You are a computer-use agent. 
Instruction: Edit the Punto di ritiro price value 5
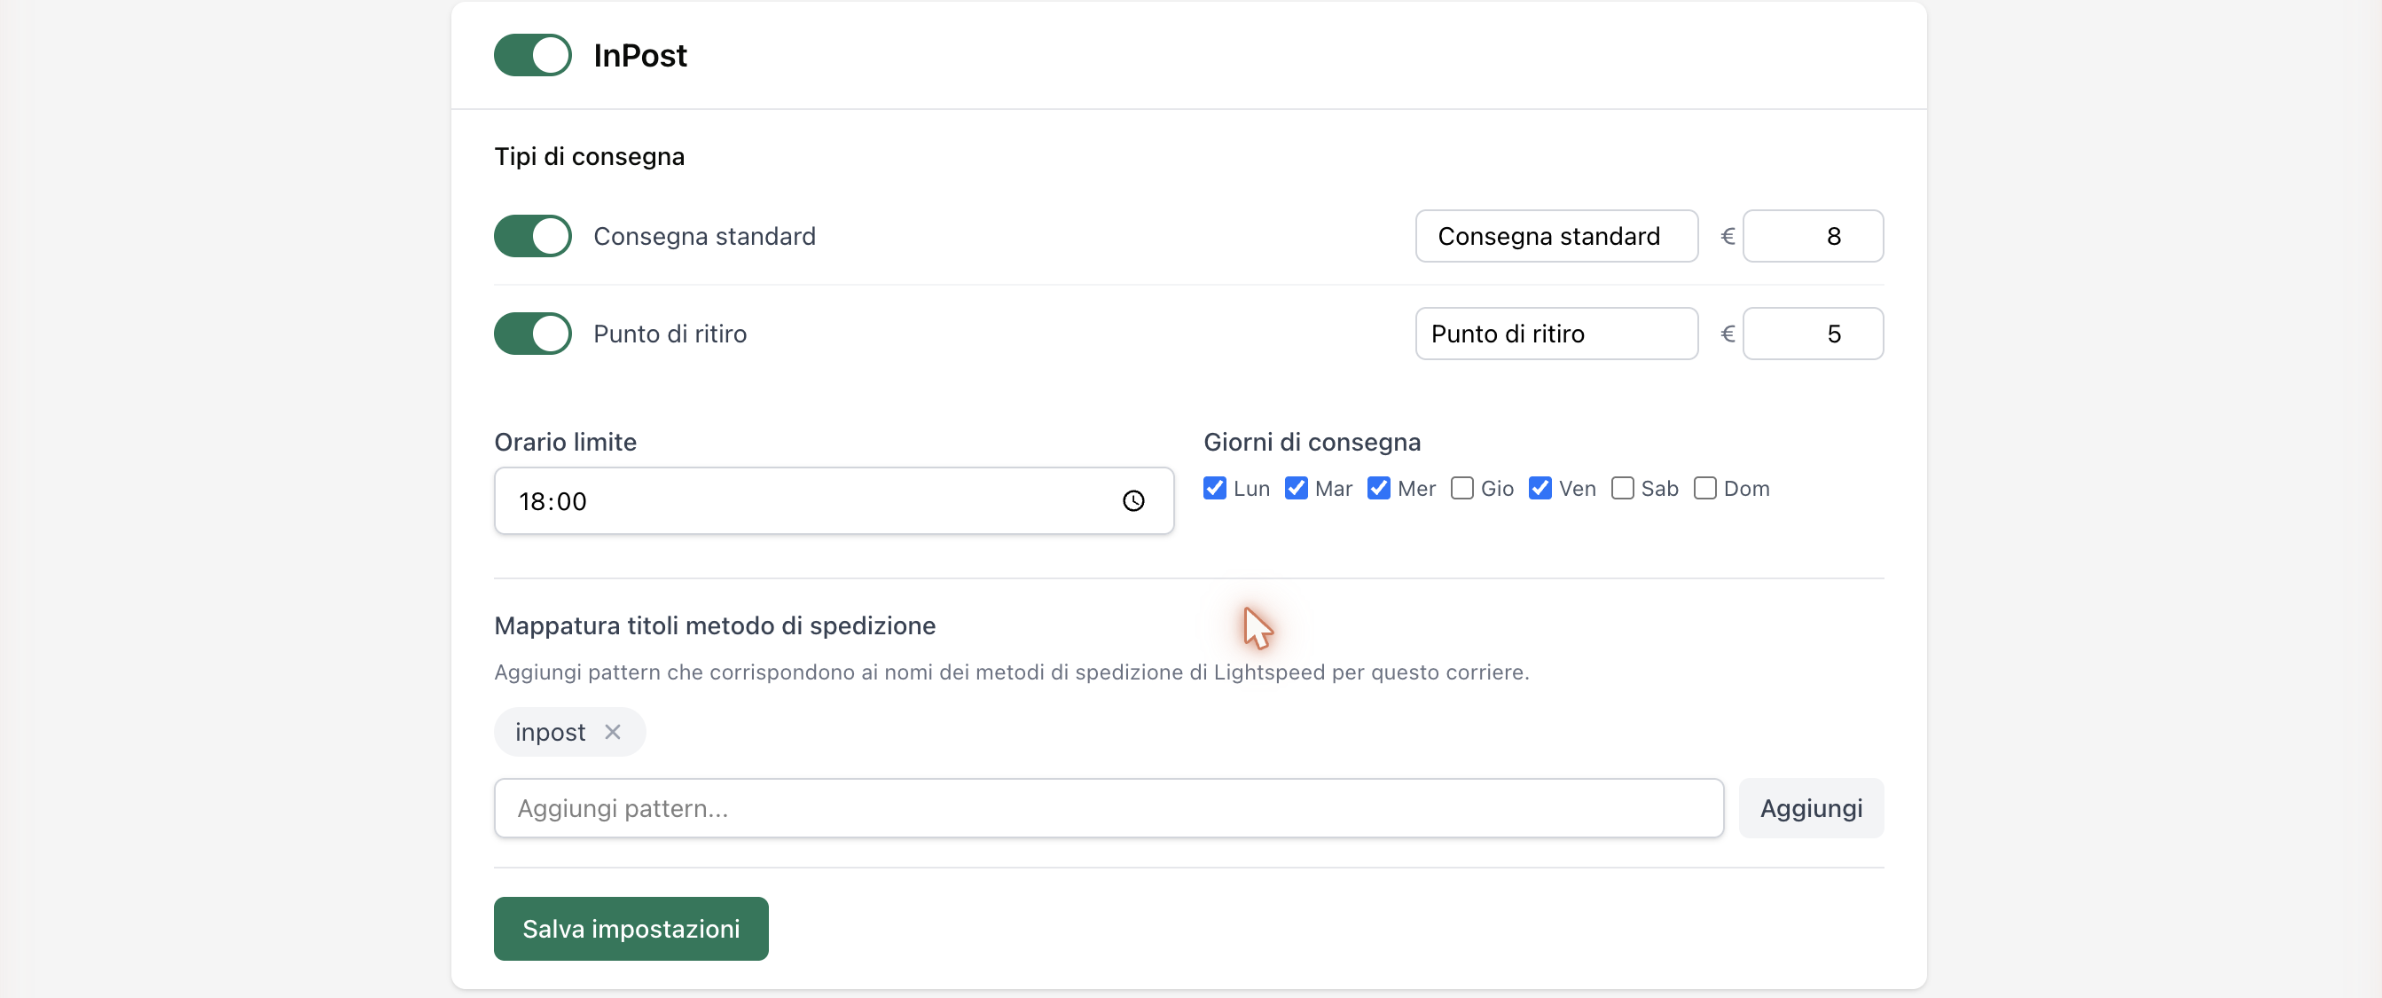tap(1813, 334)
